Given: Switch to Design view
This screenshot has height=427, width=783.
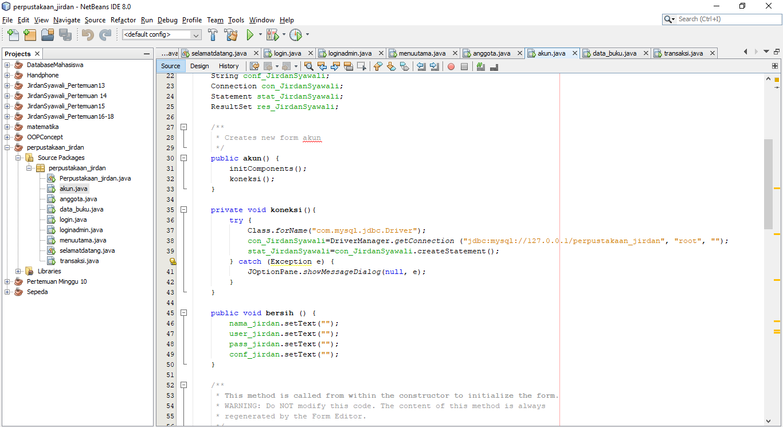Looking at the screenshot, I should tap(199, 66).
